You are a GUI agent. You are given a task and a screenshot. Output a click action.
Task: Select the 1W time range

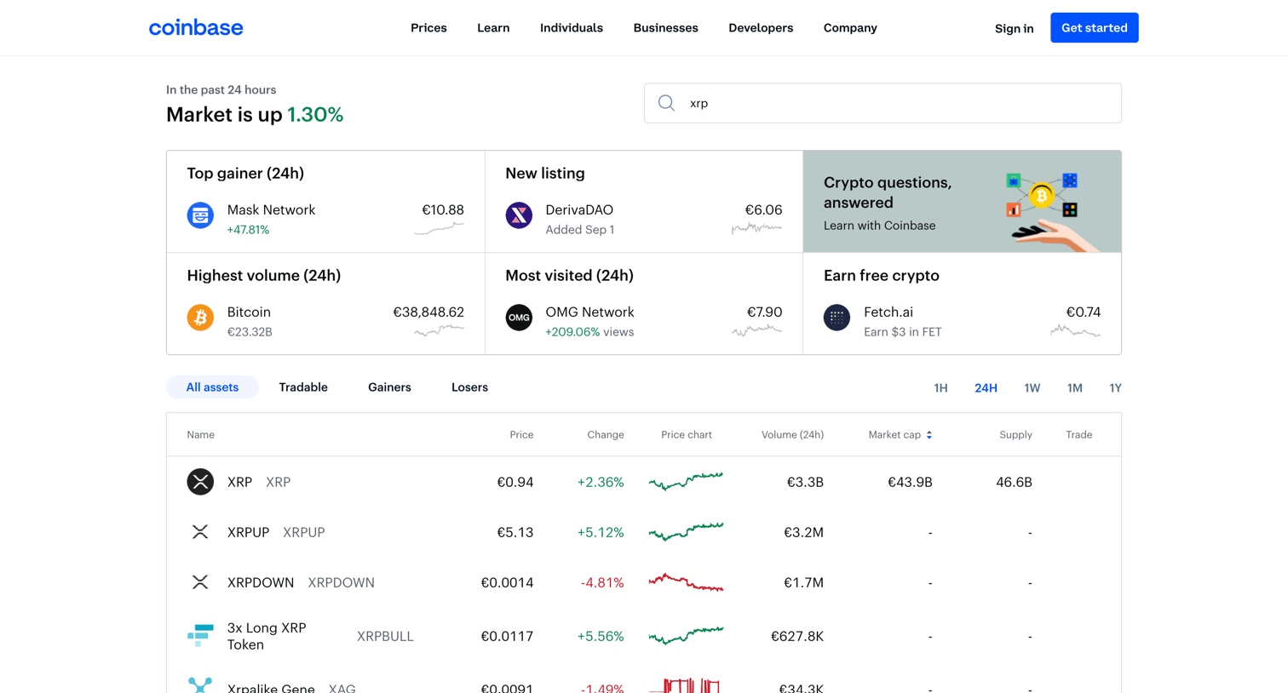pos(1032,387)
